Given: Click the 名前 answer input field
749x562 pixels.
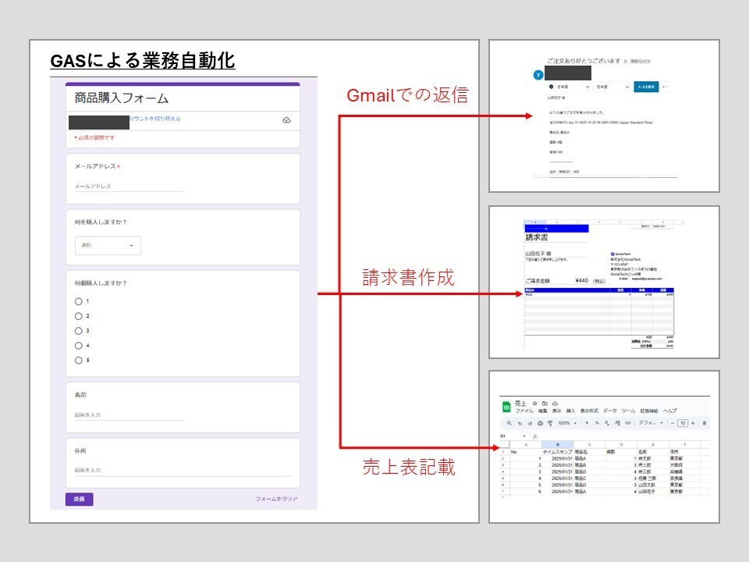Looking at the screenshot, I should pos(129,414).
